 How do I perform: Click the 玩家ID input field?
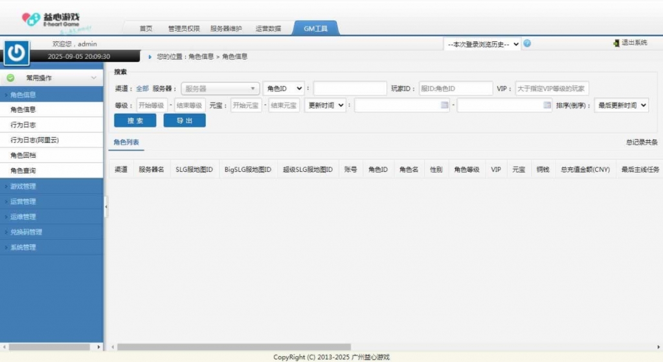[455, 89]
